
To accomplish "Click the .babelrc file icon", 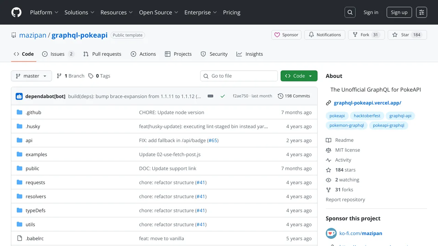I will [x=20, y=238].
